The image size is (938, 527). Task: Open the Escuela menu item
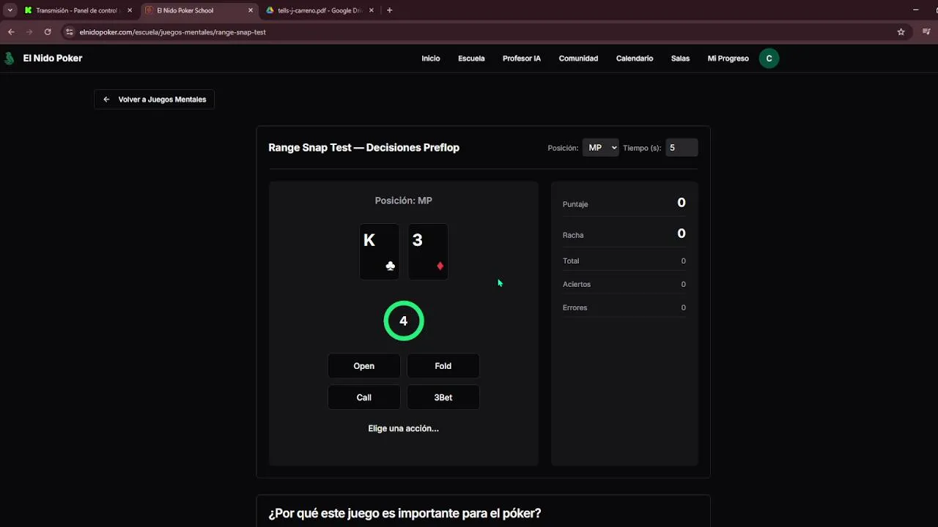point(471,59)
